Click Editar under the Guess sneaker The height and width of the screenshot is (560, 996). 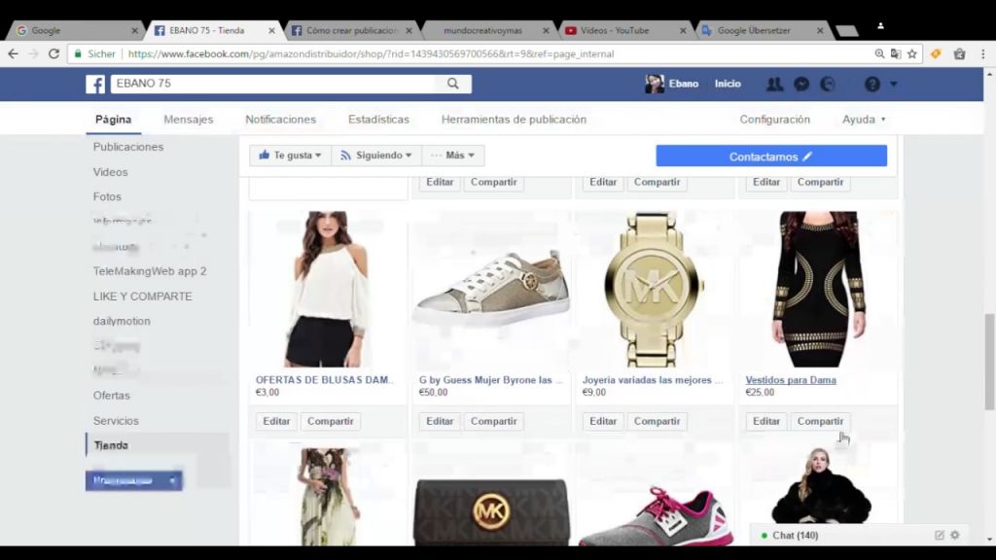440,421
